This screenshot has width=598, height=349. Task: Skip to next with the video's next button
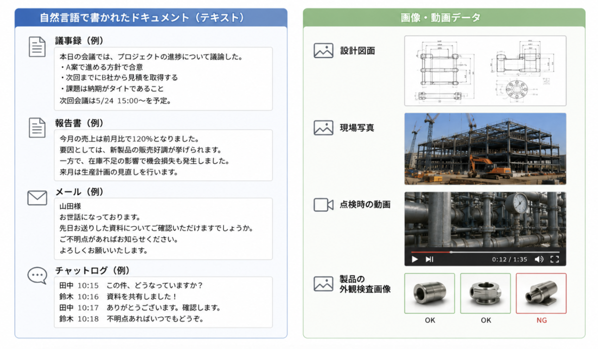coord(429,259)
